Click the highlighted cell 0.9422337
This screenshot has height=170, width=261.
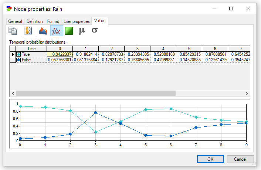60,54
